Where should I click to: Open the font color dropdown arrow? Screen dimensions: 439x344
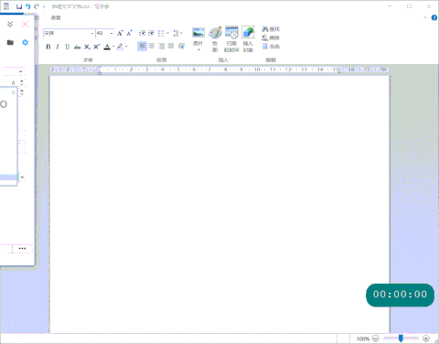pyautogui.click(x=113, y=47)
